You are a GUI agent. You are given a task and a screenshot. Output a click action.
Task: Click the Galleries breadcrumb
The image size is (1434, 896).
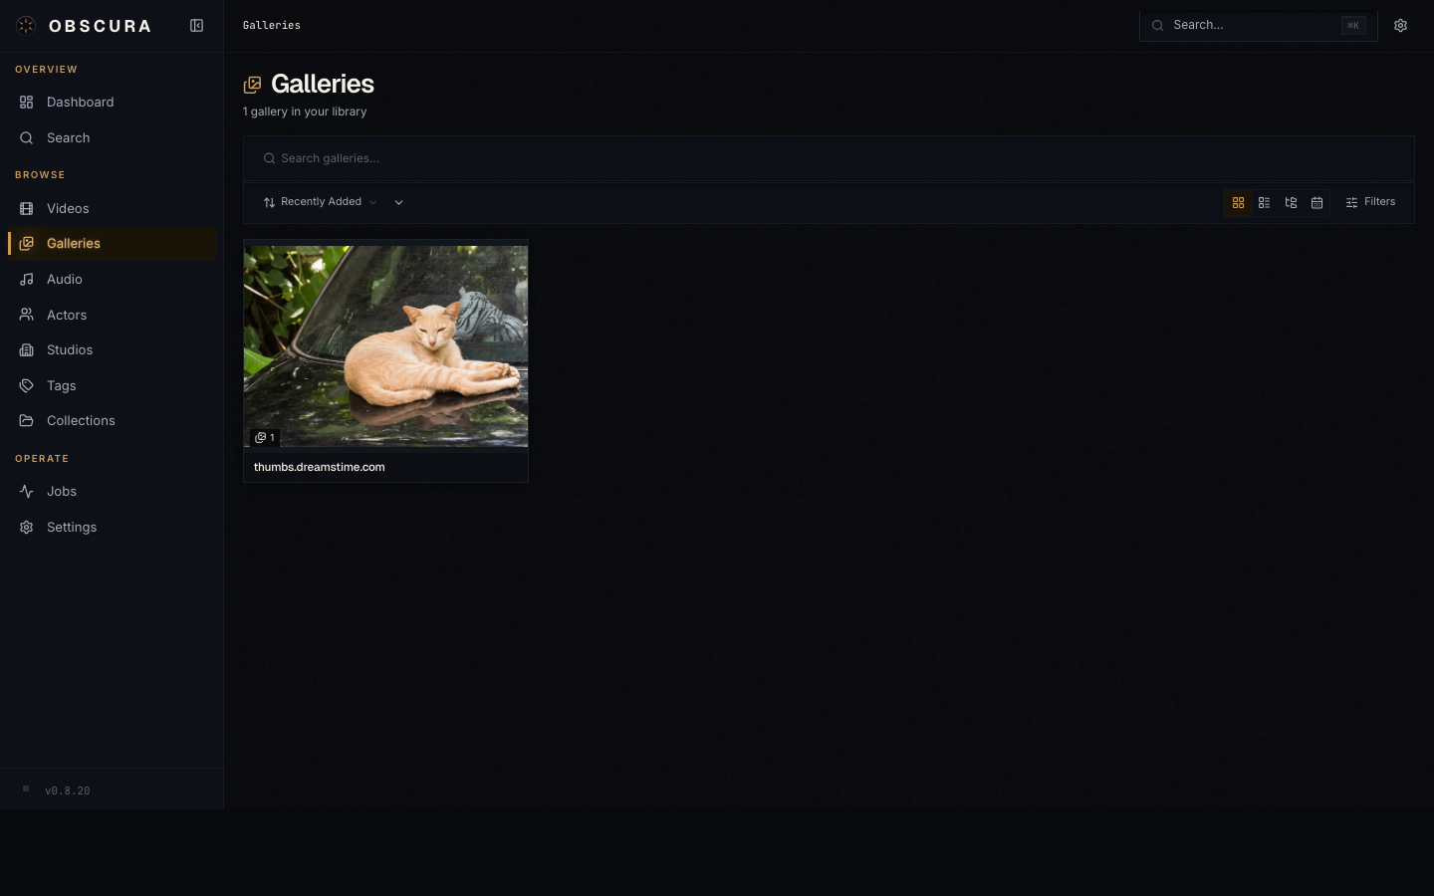(x=272, y=26)
